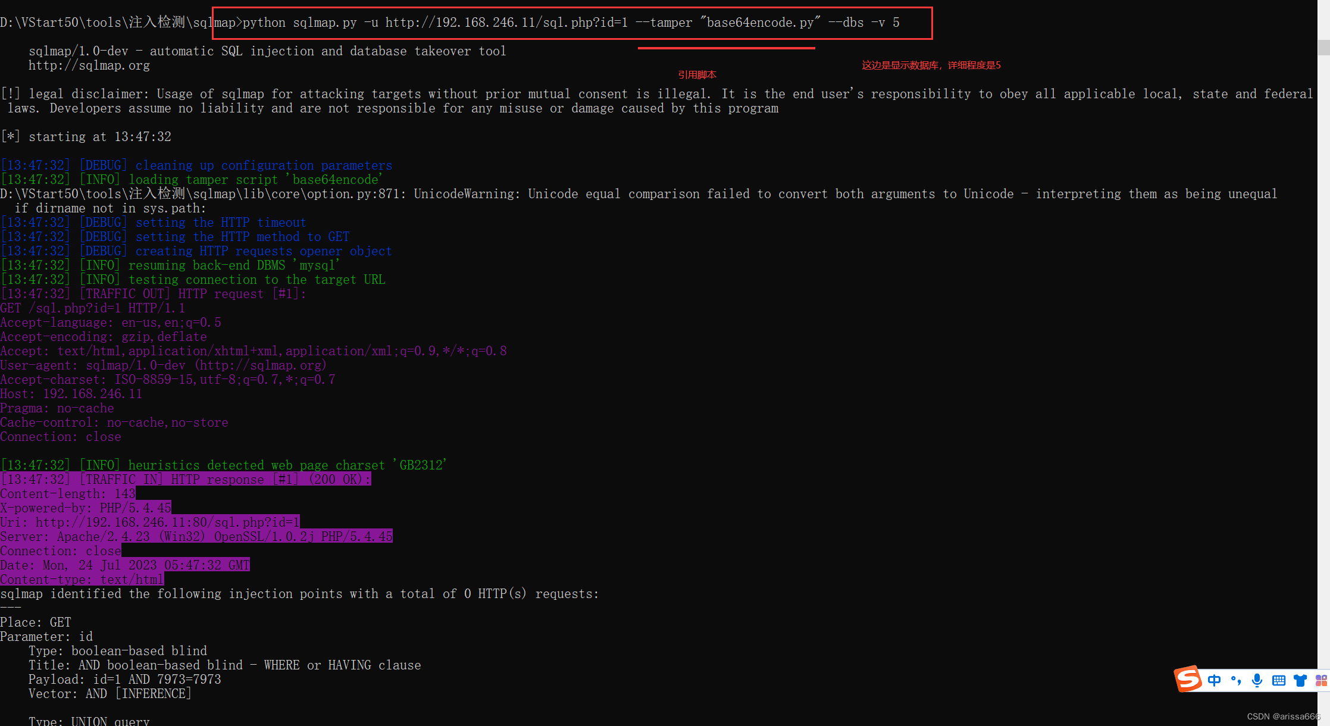Image resolution: width=1330 pixels, height=726 pixels.
Task: Toggle the Chinese punctuation mode icon
Action: click(x=1235, y=680)
